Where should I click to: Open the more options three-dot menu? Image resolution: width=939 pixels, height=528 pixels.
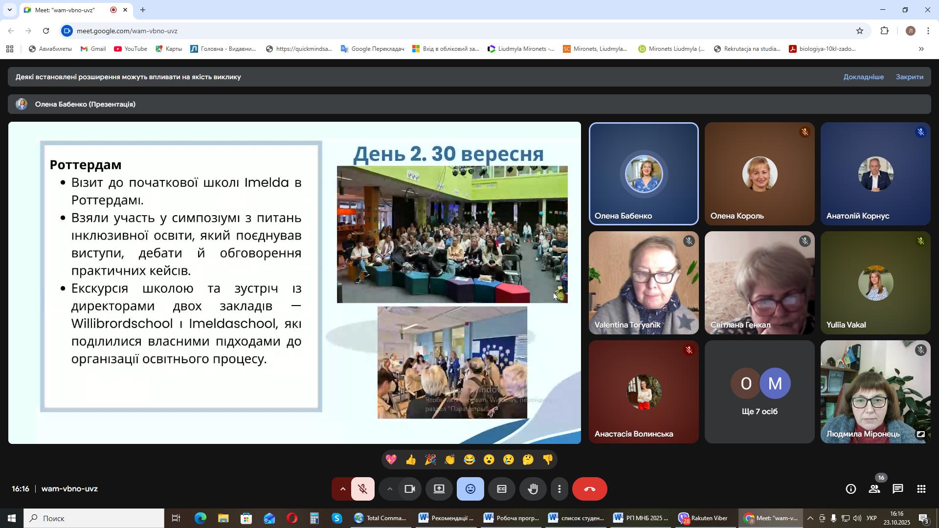tap(559, 489)
